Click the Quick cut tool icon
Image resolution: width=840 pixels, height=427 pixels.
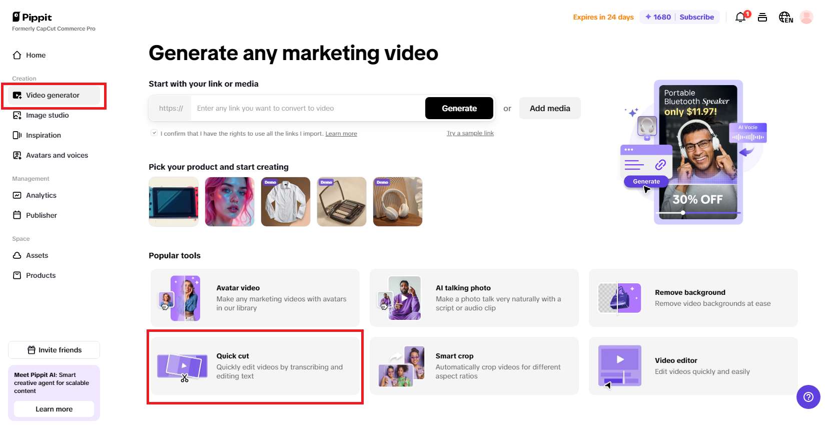(x=182, y=366)
